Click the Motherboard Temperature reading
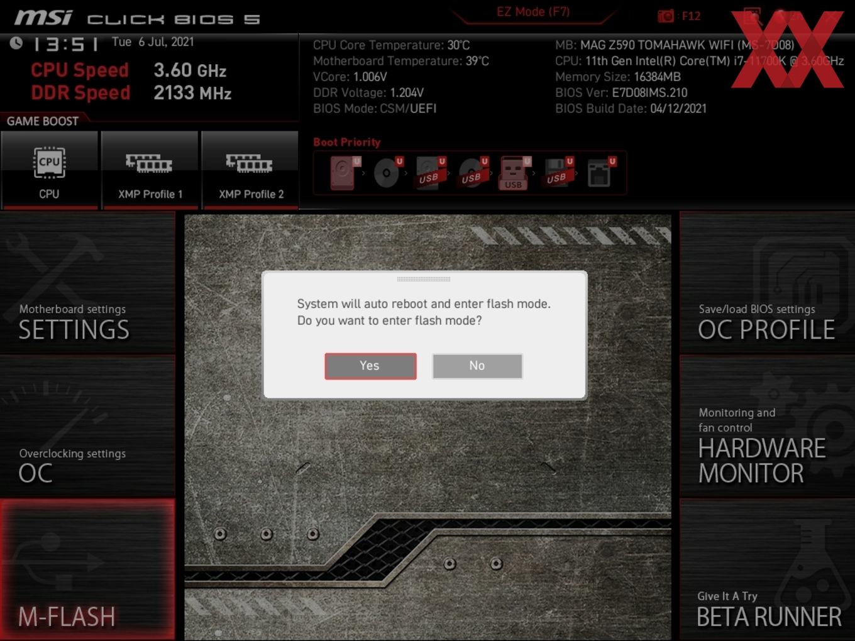This screenshot has height=641, width=855. pos(401,61)
